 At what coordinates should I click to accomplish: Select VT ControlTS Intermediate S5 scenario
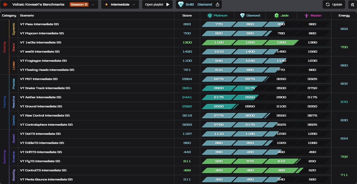pyautogui.click(x=43, y=170)
